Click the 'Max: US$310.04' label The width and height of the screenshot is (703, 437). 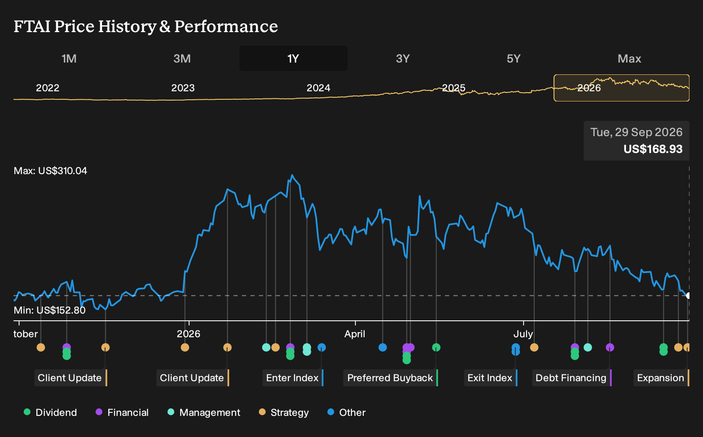[50, 171]
